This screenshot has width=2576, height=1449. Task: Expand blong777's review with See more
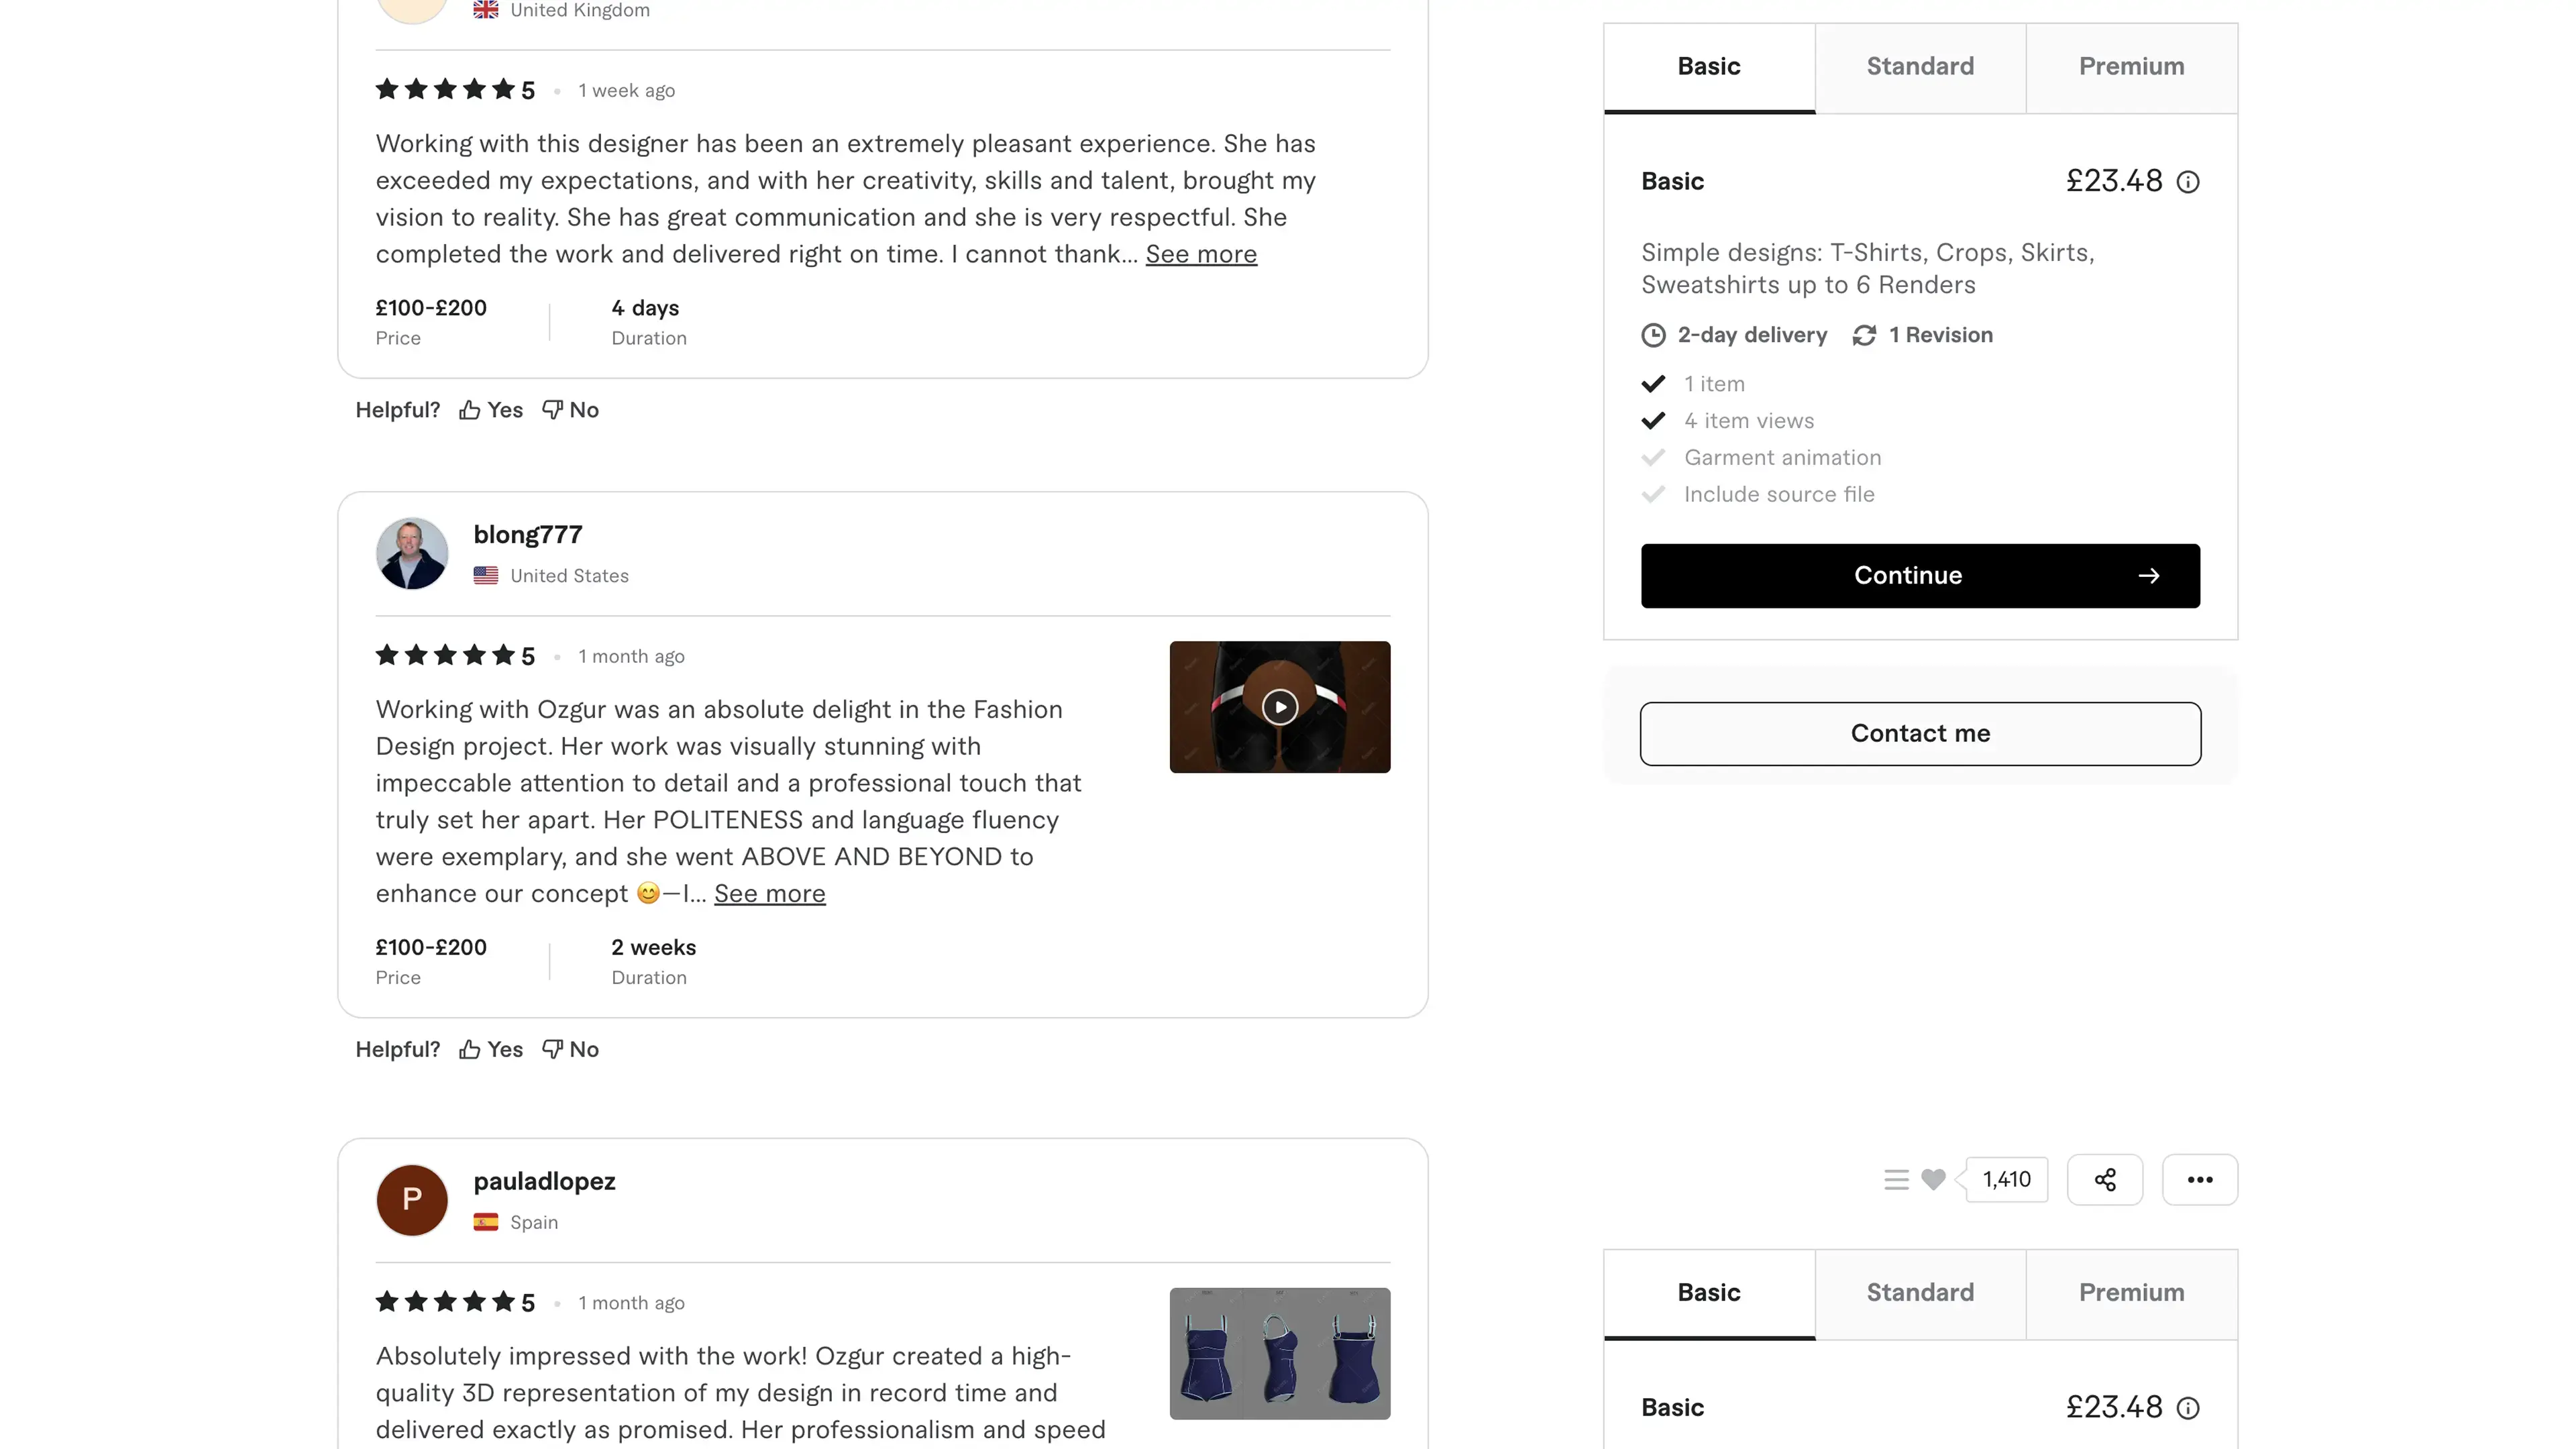pos(769,894)
